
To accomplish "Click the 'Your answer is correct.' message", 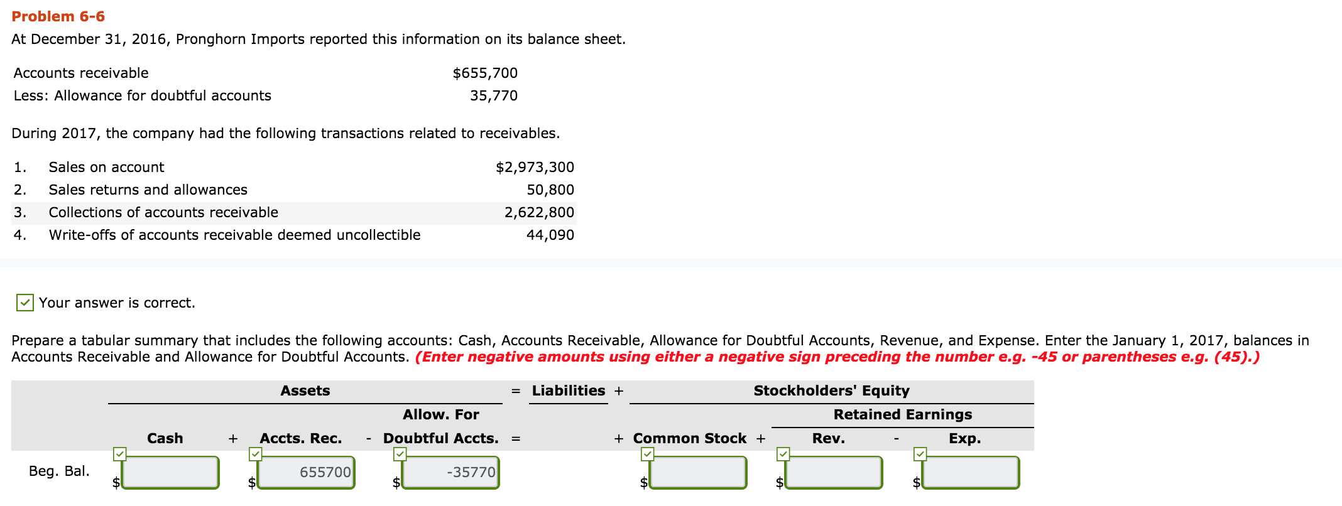I will tap(117, 303).
